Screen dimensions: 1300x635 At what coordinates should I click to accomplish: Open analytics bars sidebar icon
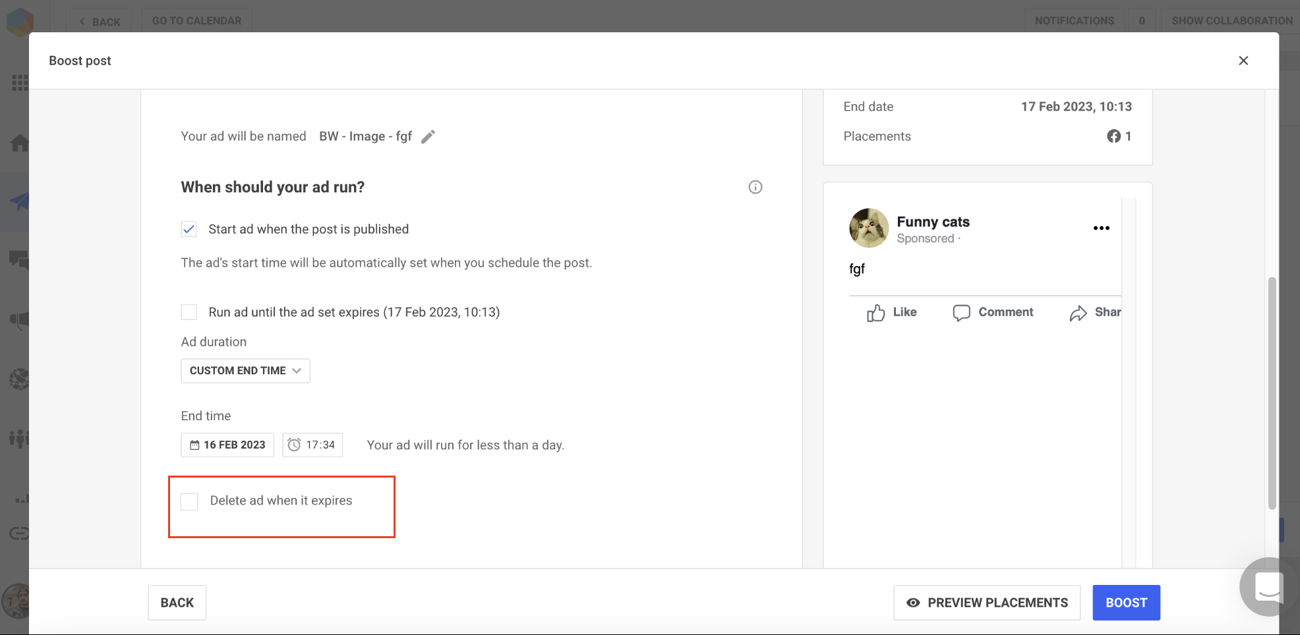[21, 499]
